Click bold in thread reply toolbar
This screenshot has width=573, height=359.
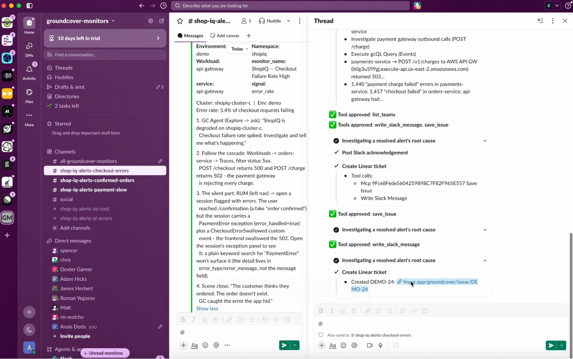(321, 311)
